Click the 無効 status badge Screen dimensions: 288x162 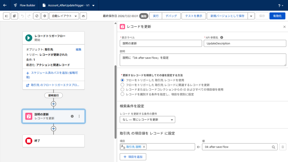144,16
